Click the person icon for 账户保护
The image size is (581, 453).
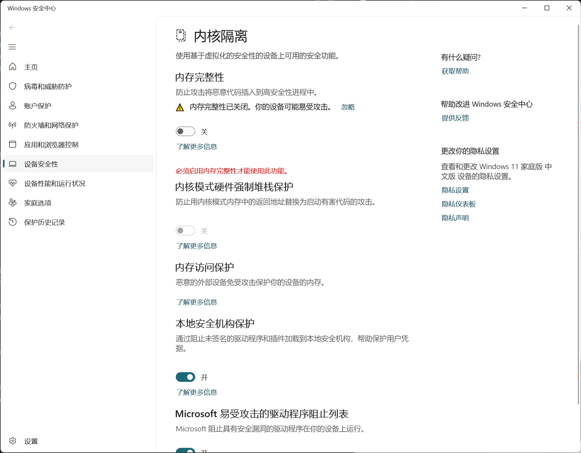(13, 105)
